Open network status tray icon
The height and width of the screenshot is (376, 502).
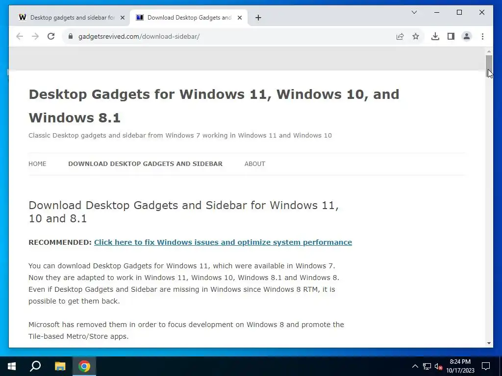pos(427,366)
